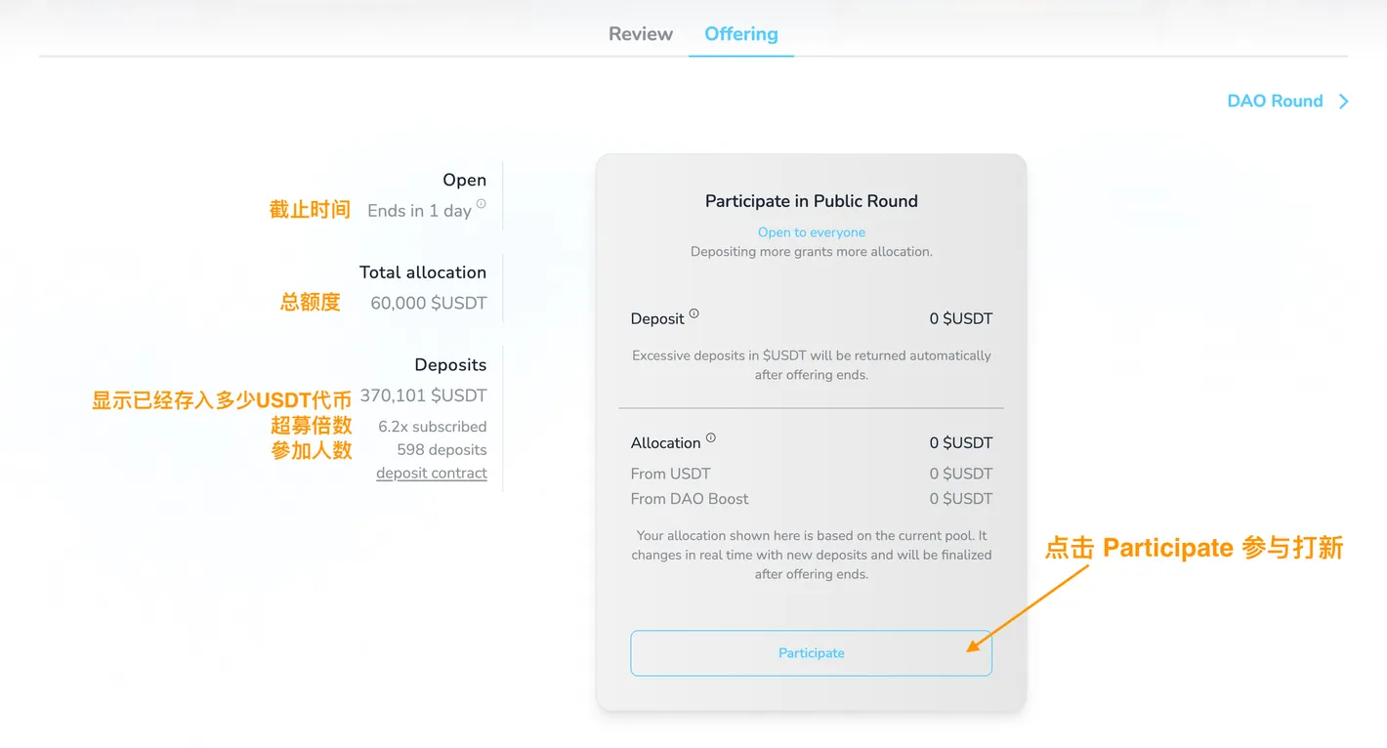Switch to the Review tab
The image size is (1387, 748).
tap(640, 34)
